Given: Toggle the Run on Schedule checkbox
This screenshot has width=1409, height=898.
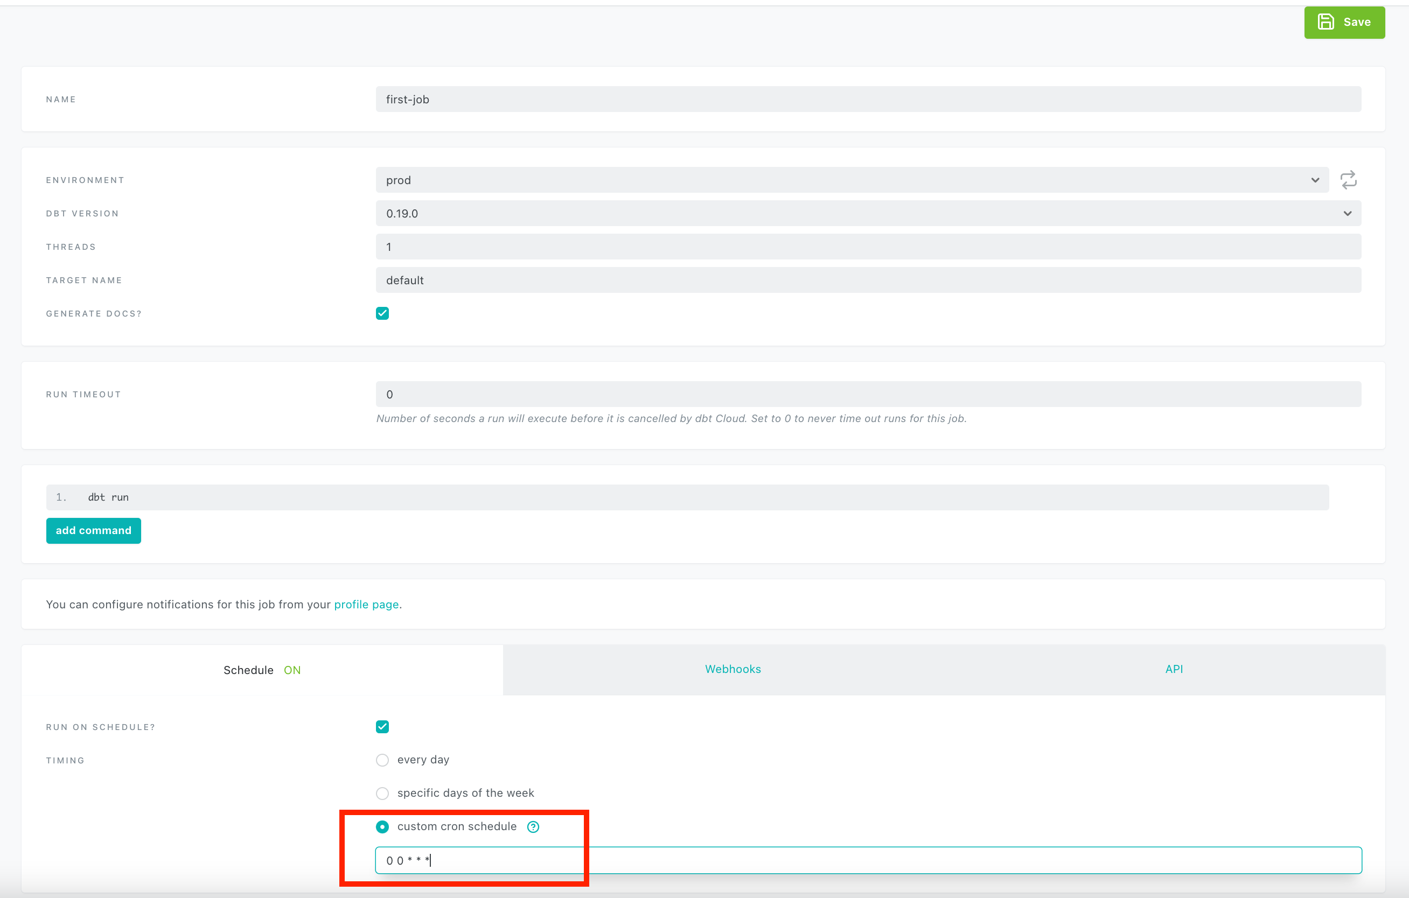Looking at the screenshot, I should (382, 727).
